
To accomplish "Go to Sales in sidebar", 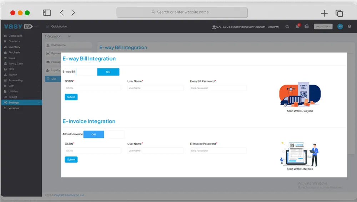I will [12, 58].
